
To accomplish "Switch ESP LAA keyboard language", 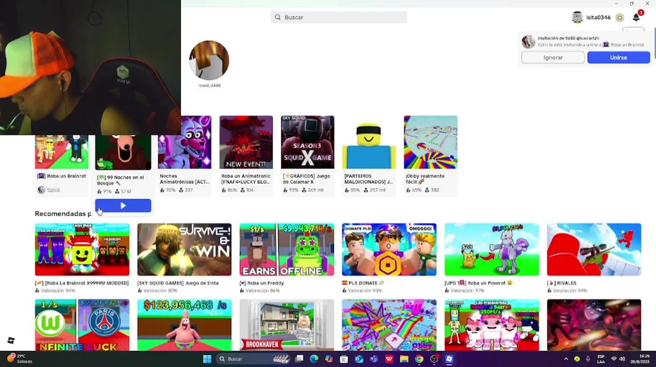I will pyautogui.click(x=601, y=359).
